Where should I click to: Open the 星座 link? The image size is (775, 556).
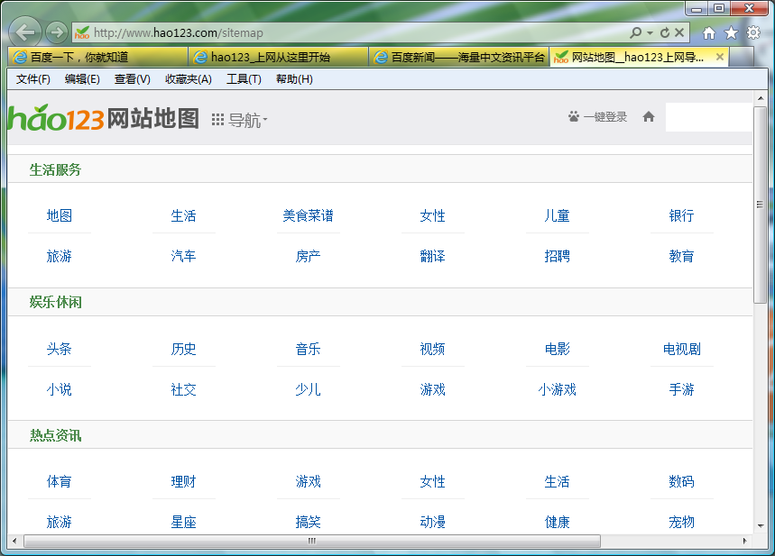coord(183,522)
